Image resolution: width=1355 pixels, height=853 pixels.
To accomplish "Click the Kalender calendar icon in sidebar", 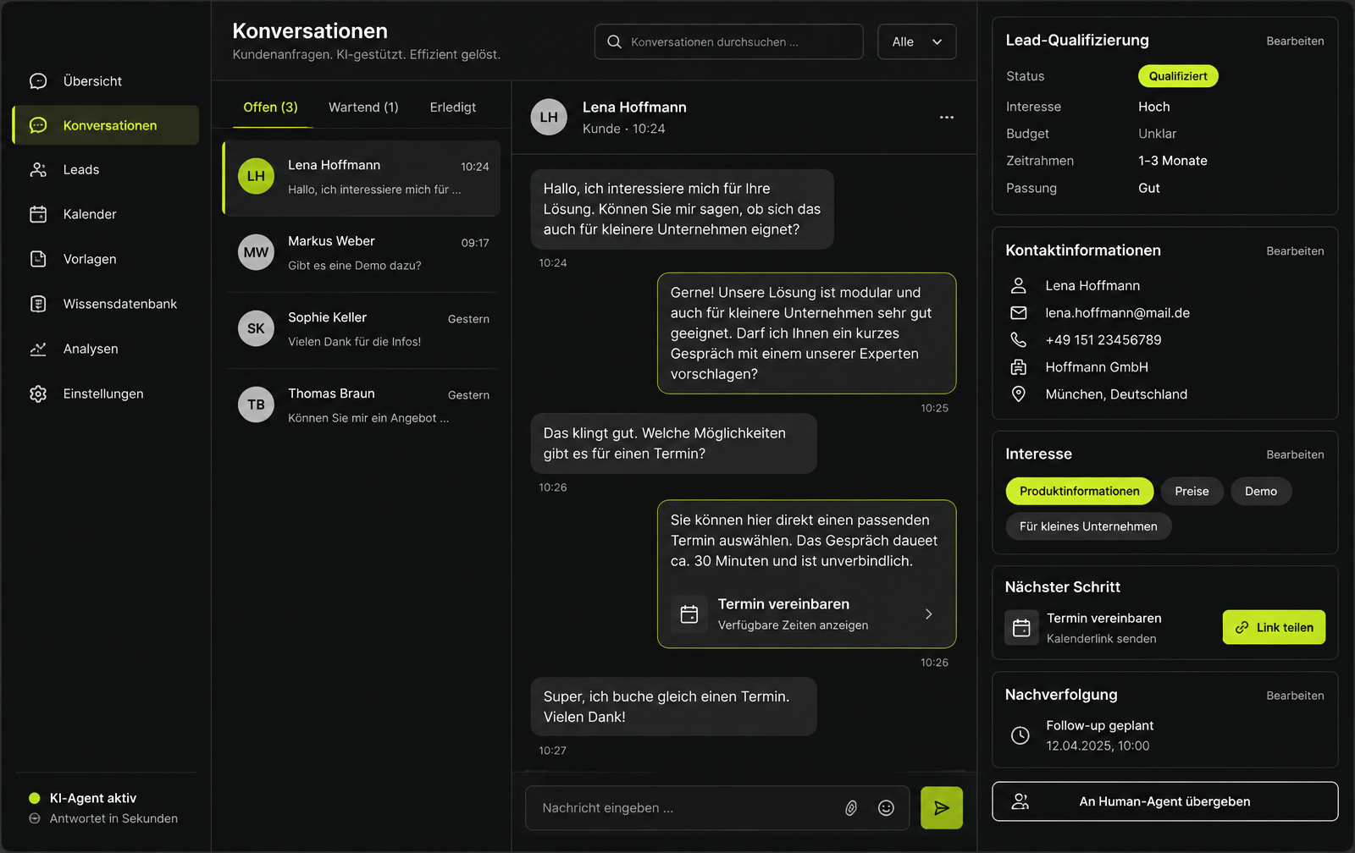I will pos(38,214).
